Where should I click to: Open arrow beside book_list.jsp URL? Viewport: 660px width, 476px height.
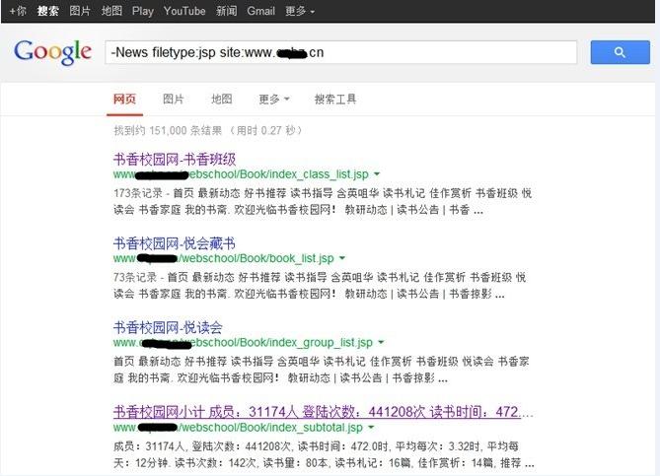[341, 258]
